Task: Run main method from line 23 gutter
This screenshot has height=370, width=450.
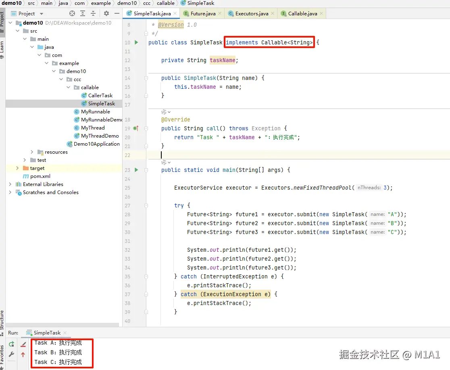Action: (136, 170)
